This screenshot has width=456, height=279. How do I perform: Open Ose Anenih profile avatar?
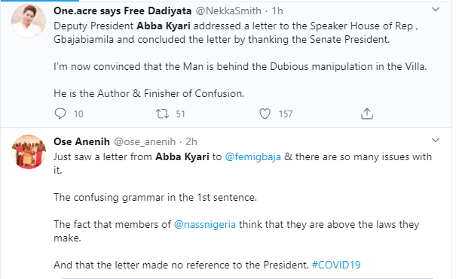[29, 152]
